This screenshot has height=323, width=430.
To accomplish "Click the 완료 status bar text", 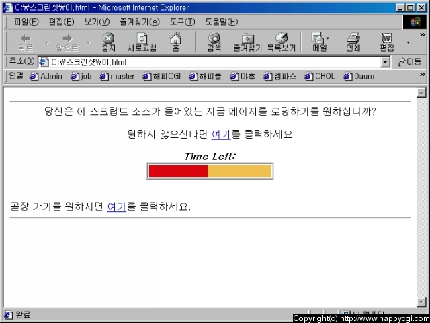I will (x=23, y=315).
